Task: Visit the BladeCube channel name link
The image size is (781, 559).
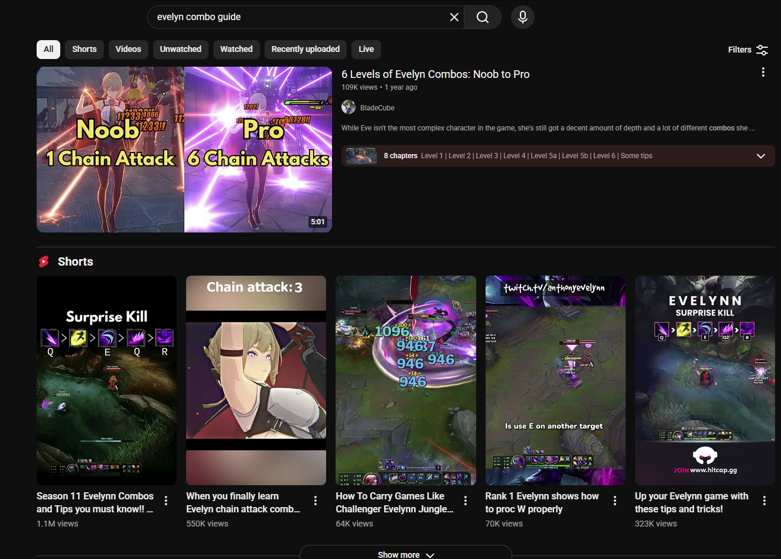Action: tap(378, 108)
